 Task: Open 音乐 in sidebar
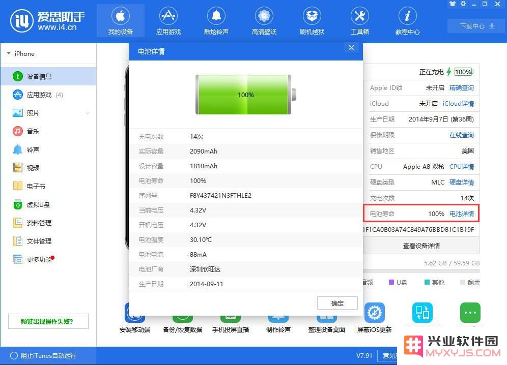[x=48, y=131]
